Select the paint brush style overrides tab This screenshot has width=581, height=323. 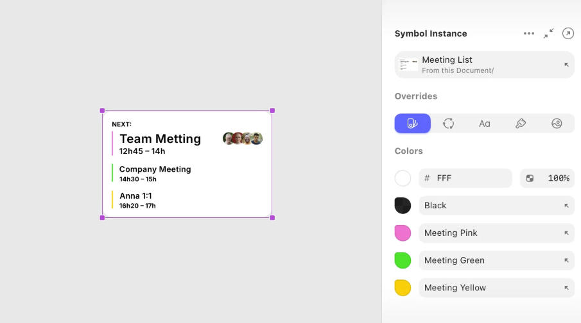pos(521,123)
